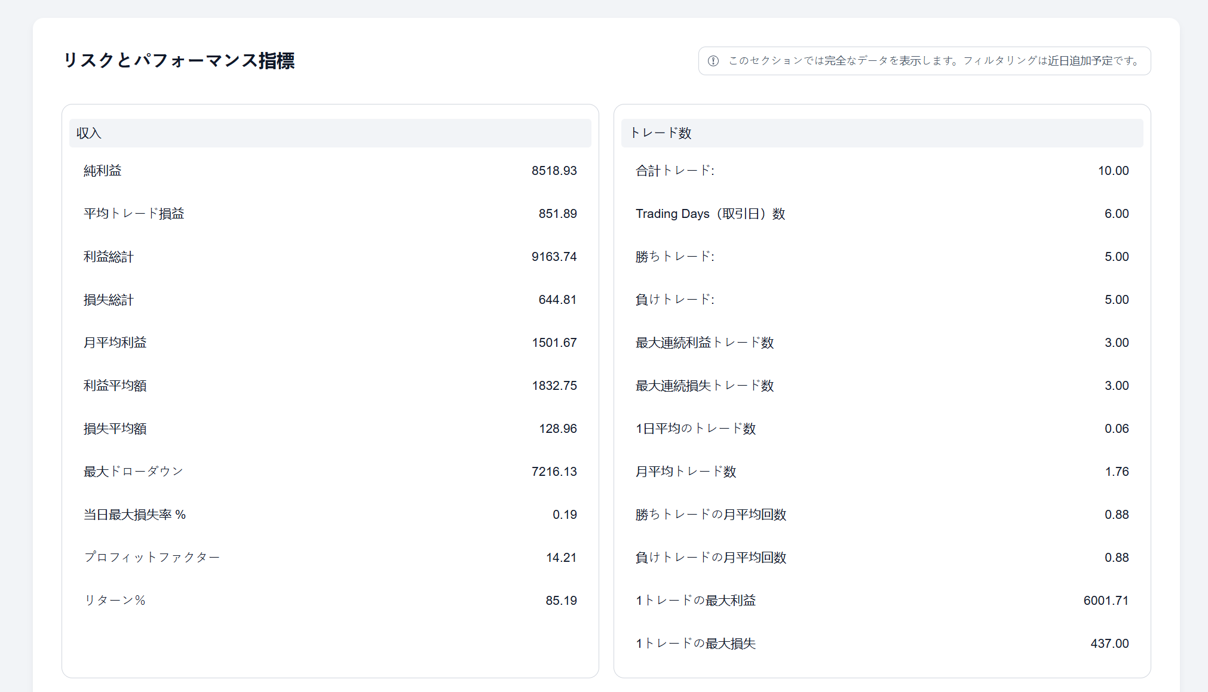Click the 最大ドローダウン label

pyautogui.click(x=133, y=472)
